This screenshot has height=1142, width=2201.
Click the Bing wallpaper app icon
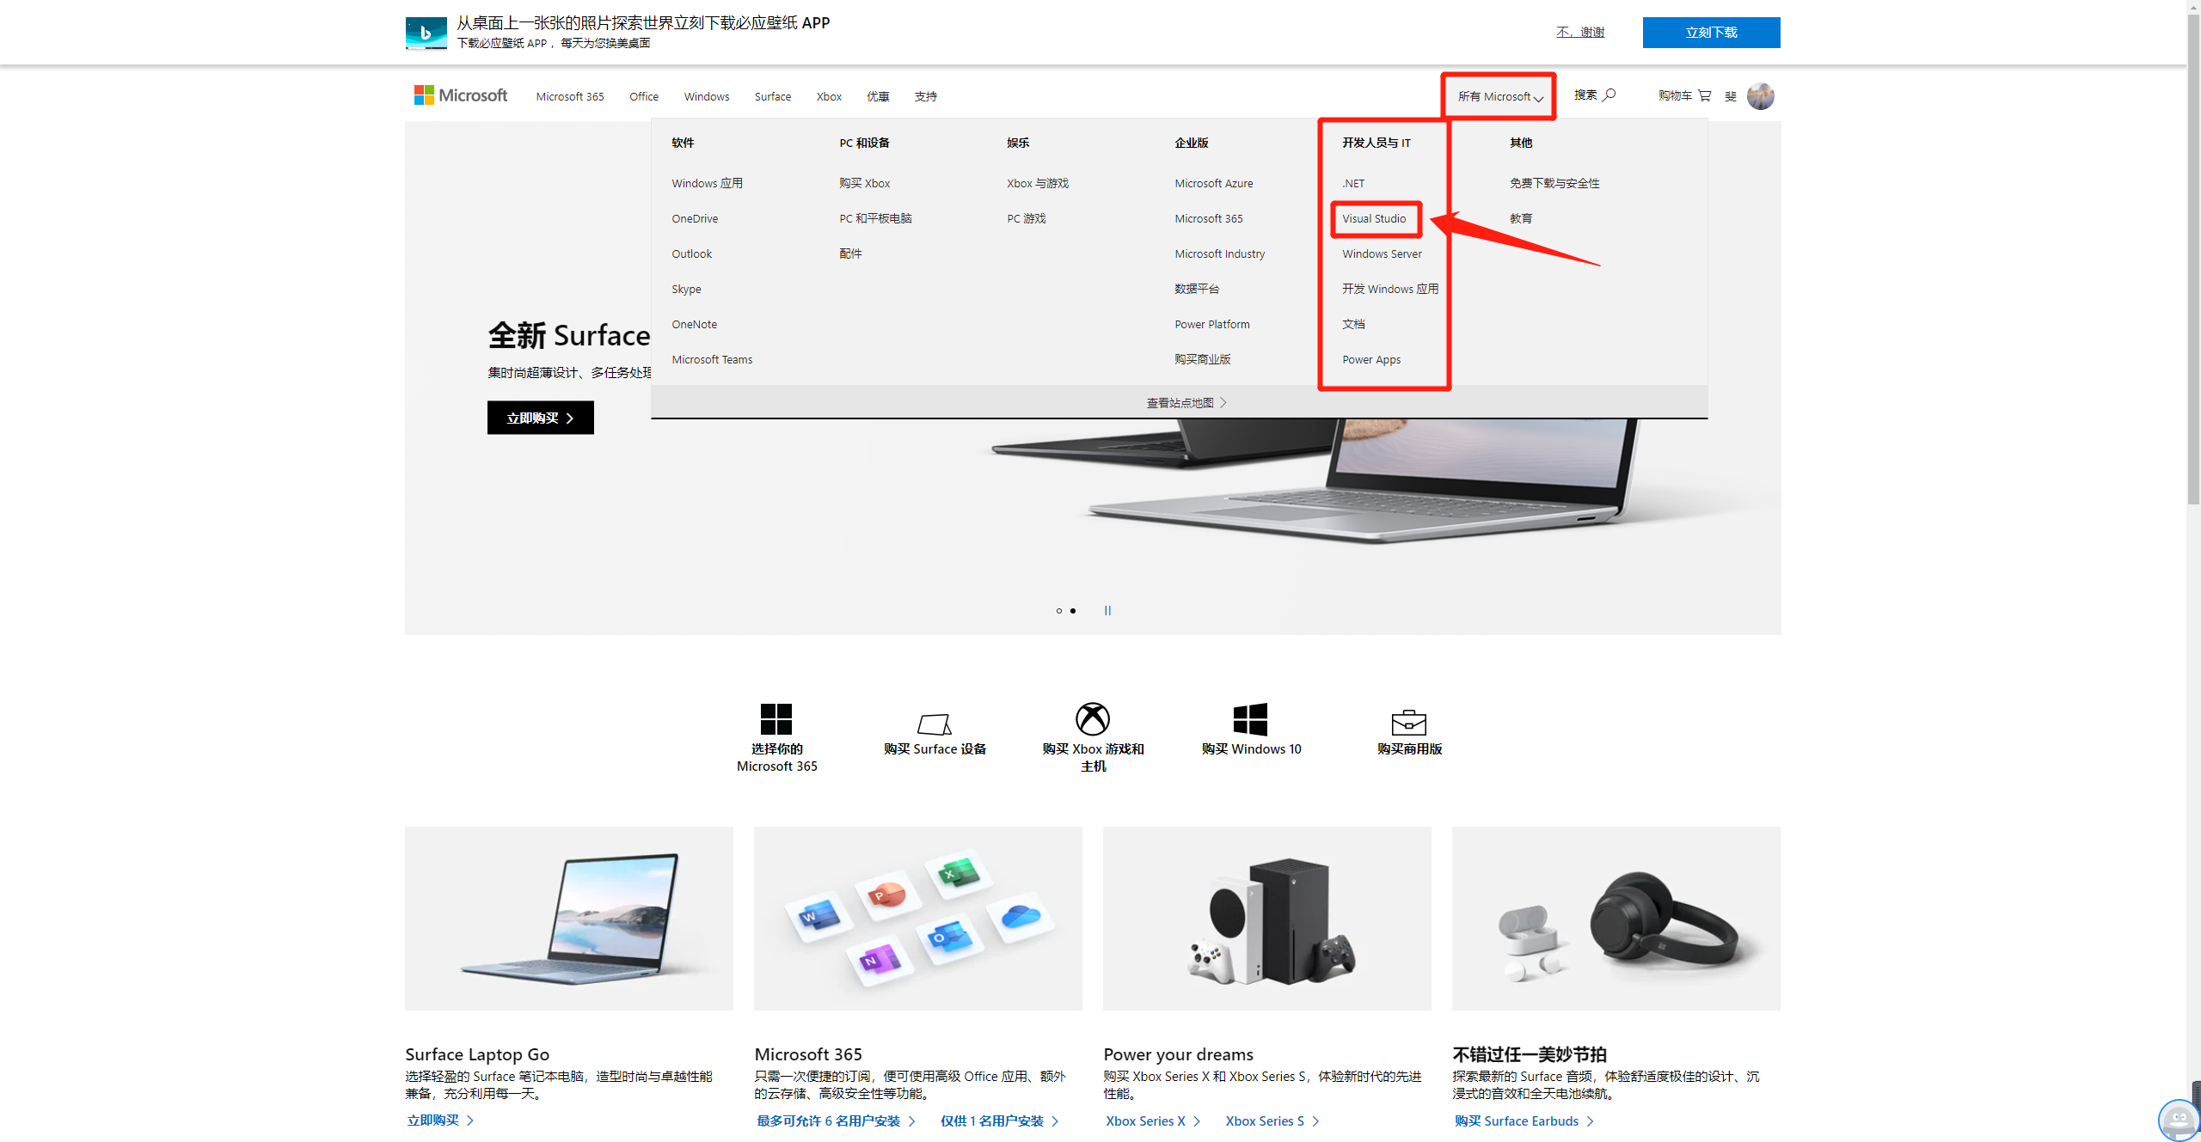[426, 33]
